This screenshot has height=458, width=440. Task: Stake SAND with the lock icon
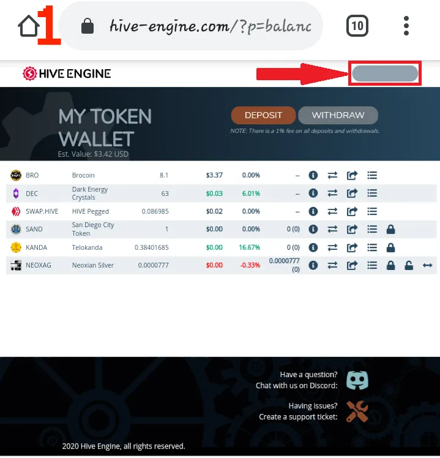(390, 229)
